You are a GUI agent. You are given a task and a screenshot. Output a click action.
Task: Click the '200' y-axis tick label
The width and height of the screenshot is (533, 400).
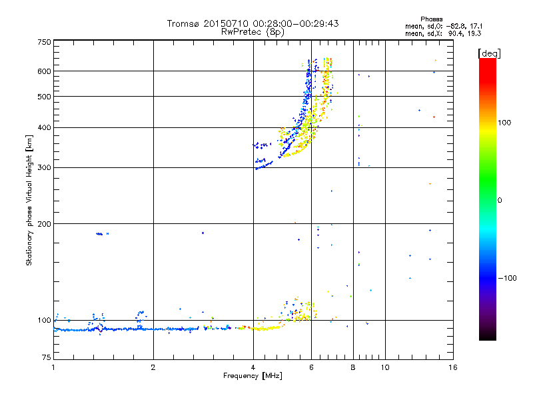(44, 224)
